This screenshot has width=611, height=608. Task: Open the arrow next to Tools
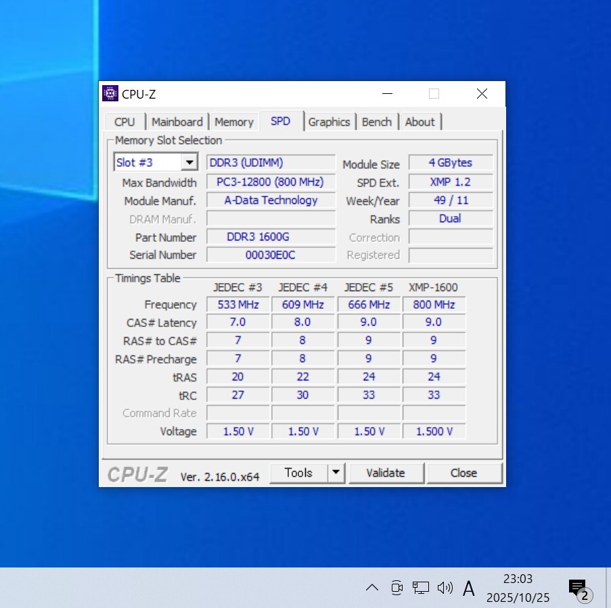click(336, 473)
